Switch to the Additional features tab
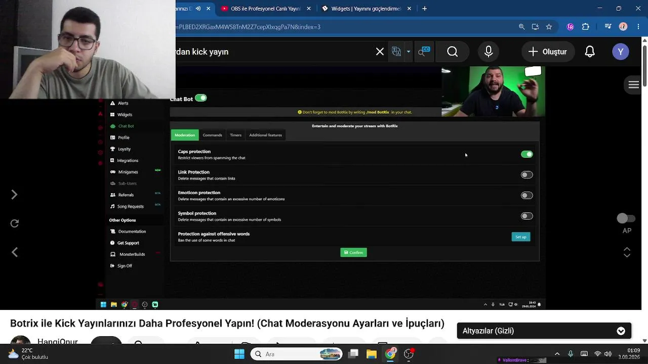Image resolution: width=648 pixels, height=364 pixels. pyautogui.click(x=265, y=135)
